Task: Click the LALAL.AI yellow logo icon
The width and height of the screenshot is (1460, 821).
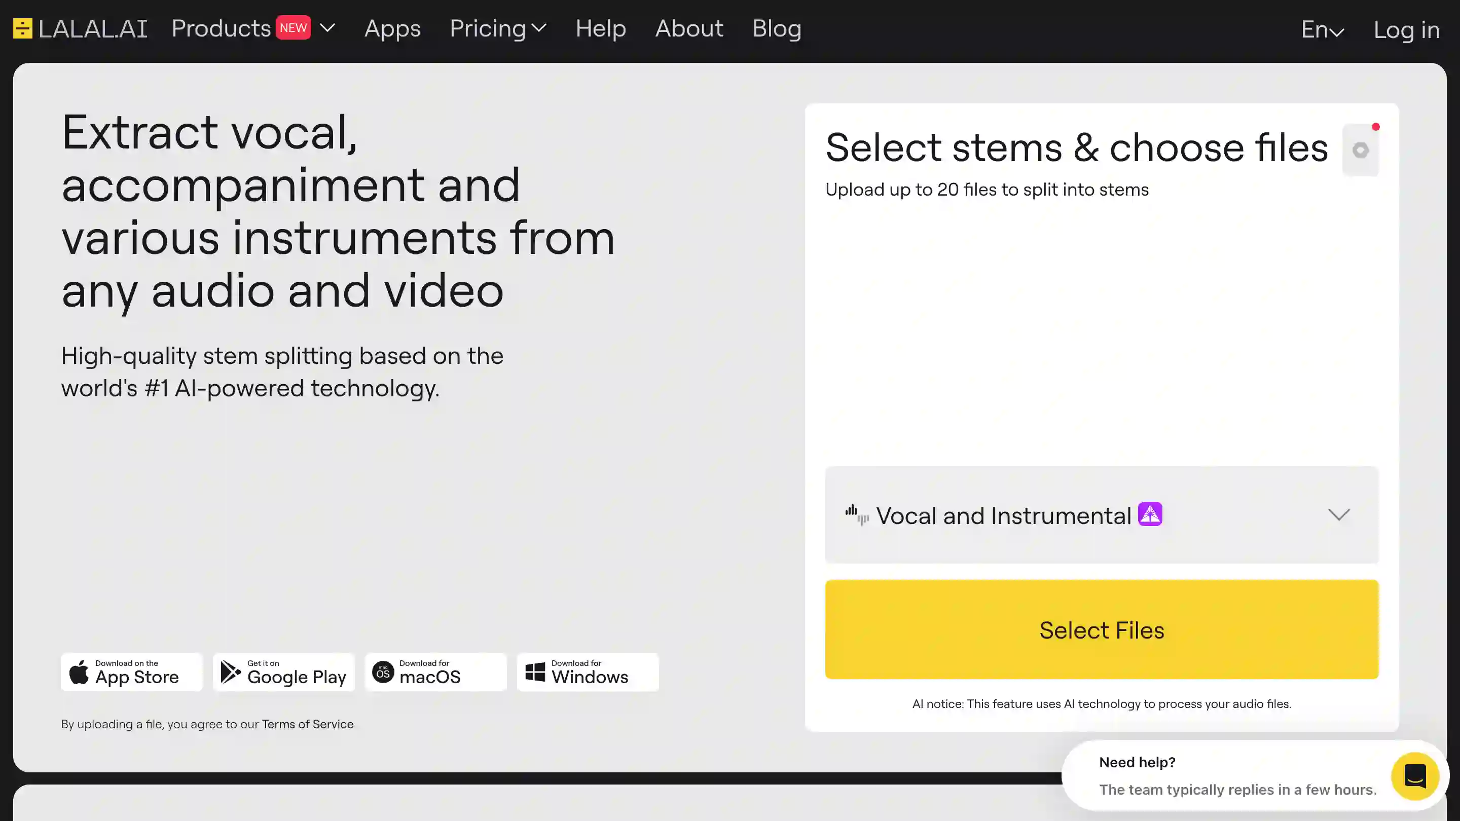Action: (x=23, y=28)
